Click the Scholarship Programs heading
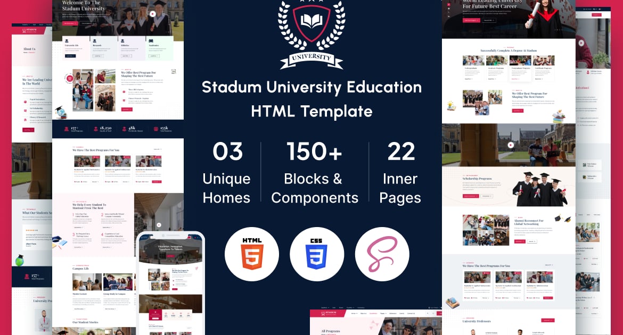Screen dimensions: 623x335 [477, 179]
